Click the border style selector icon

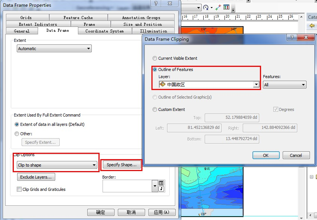tap(161, 183)
